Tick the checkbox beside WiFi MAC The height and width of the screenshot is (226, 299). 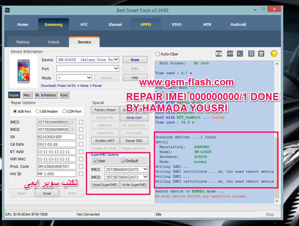click(x=81, y=159)
